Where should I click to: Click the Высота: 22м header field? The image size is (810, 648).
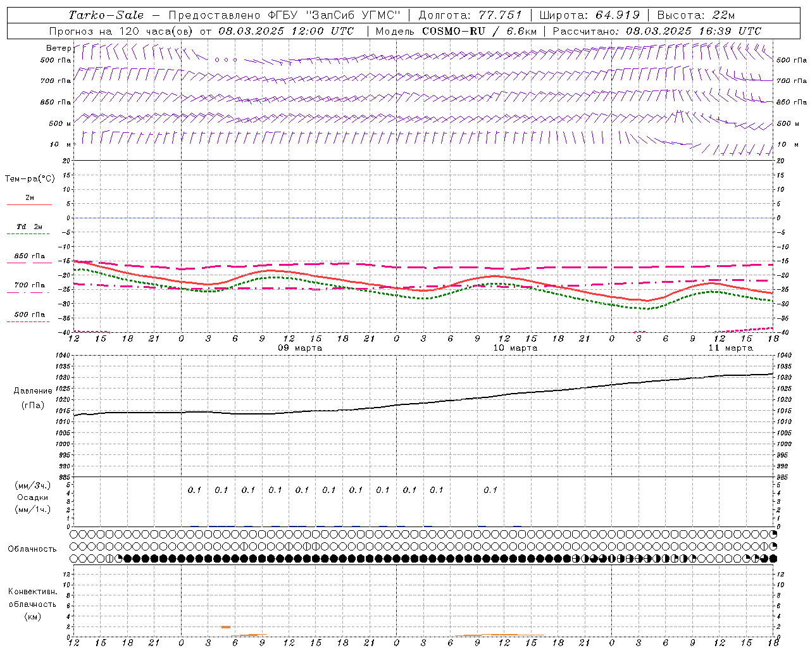(696, 15)
